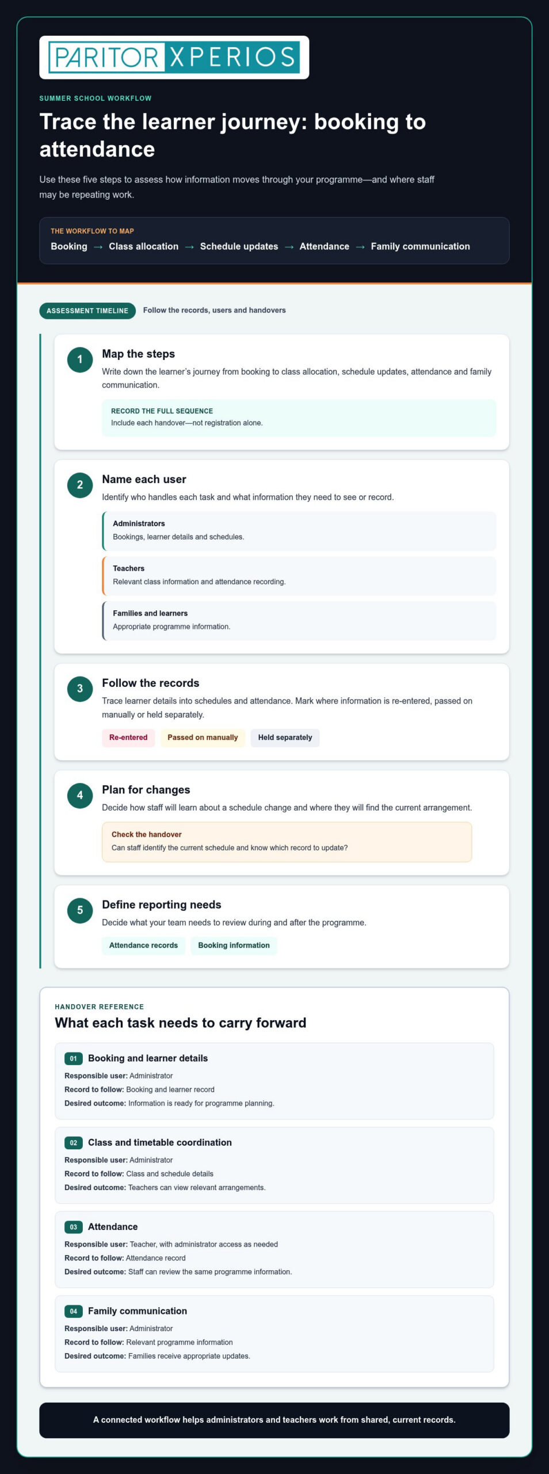The width and height of the screenshot is (549, 1474).
Task: Click step 5 circle for Define reporting needs
Action: (80, 911)
